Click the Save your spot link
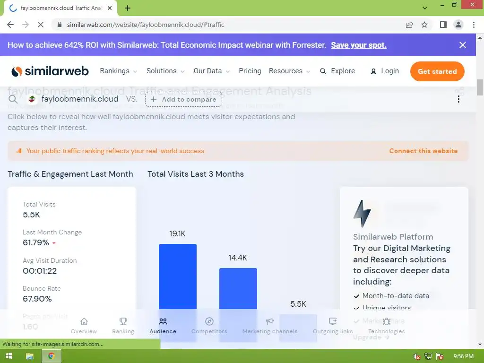Image resolution: width=484 pixels, height=363 pixels. pos(359,45)
